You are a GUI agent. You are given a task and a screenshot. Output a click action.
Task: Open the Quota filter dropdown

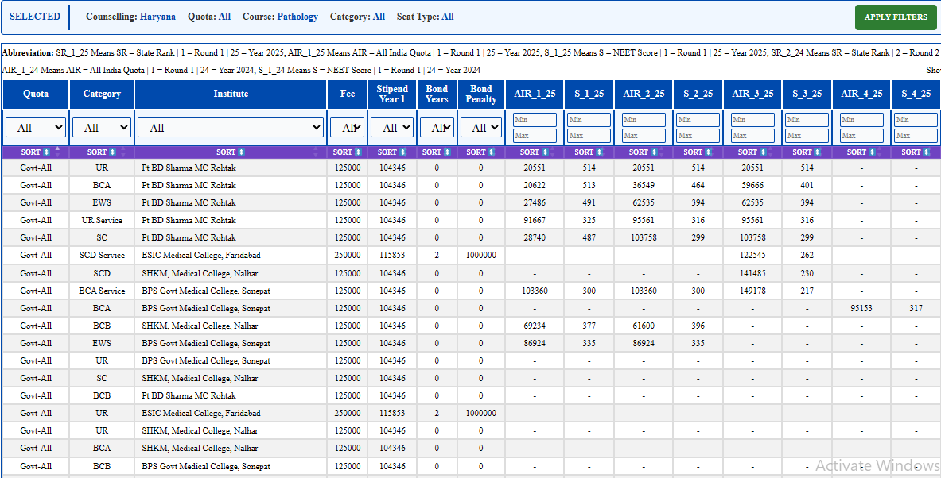(36, 128)
